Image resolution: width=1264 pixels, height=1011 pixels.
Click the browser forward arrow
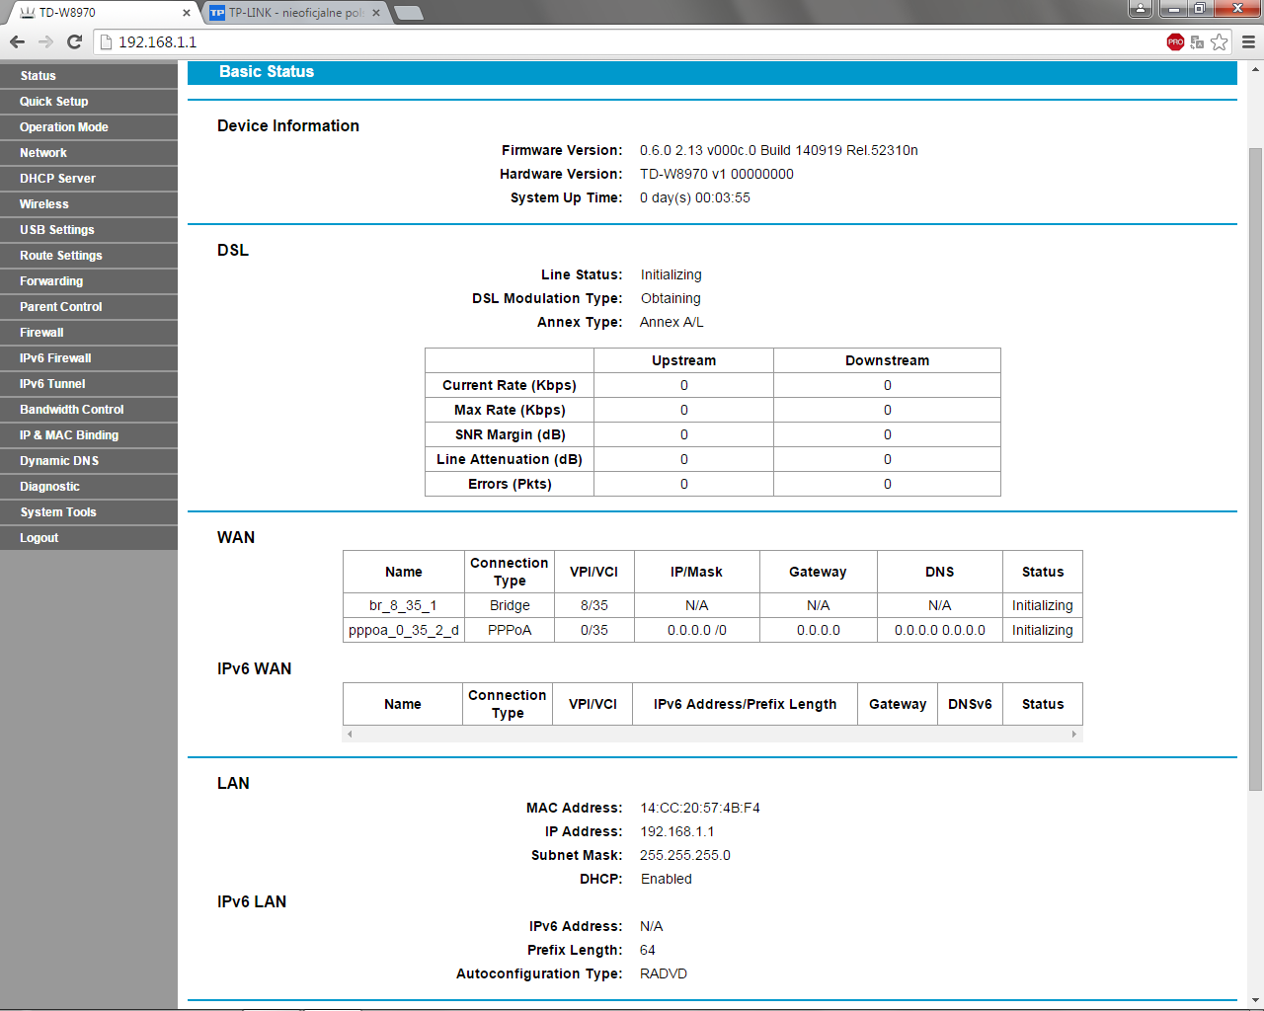[45, 41]
